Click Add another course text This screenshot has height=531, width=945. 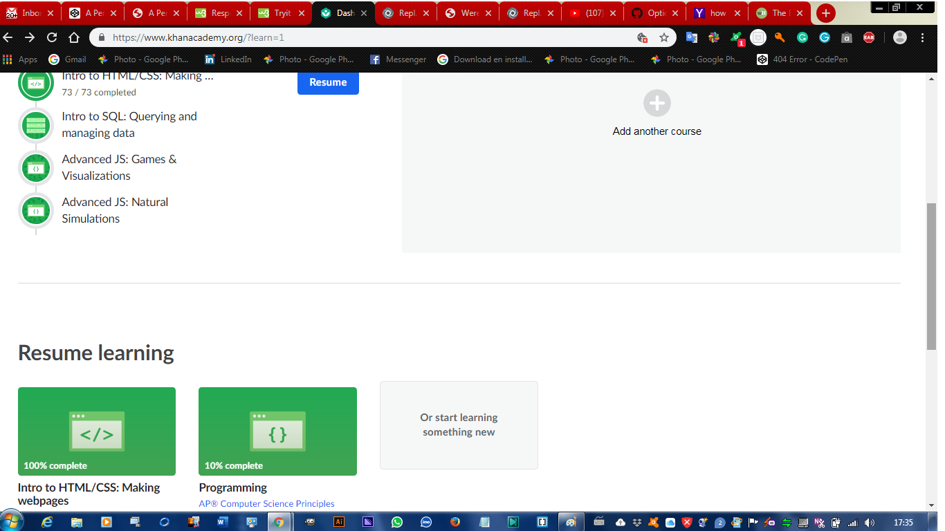point(657,131)
